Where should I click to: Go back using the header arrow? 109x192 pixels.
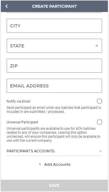7,6
